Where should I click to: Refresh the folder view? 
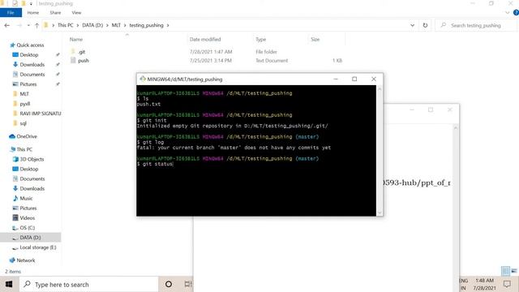tap(425, 25)
